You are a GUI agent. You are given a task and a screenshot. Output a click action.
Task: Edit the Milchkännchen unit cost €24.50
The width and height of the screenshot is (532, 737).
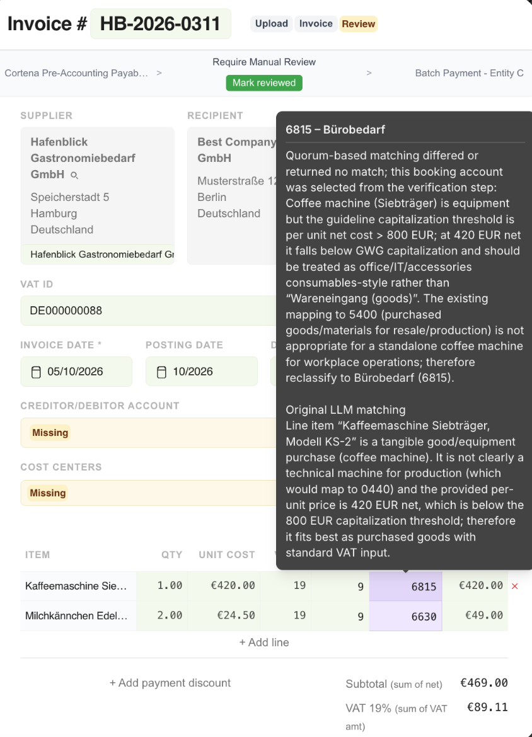point(224,615)
